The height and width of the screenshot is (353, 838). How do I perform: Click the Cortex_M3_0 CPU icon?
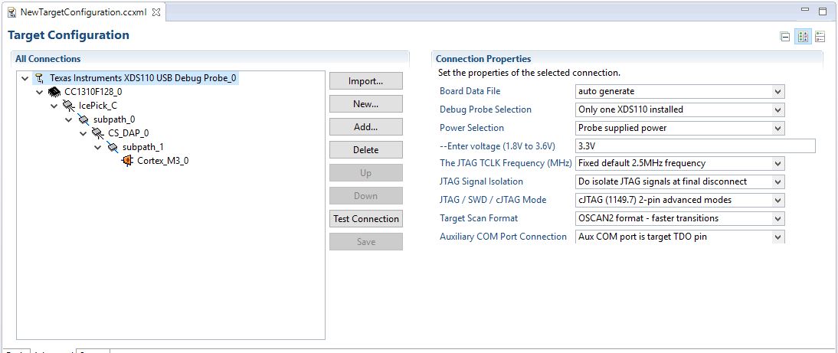[x=127, y=161]
